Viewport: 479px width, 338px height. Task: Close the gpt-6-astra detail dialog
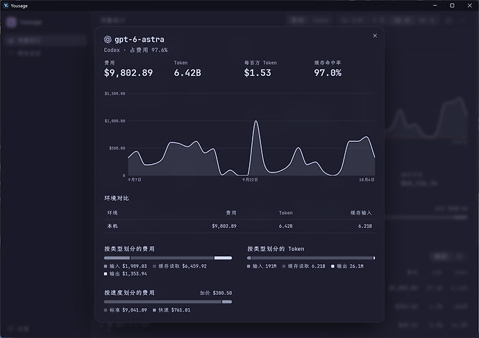click(375, 36)
